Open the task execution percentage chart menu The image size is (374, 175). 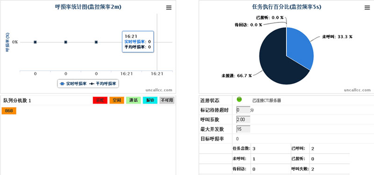click(x=367, y=7)
